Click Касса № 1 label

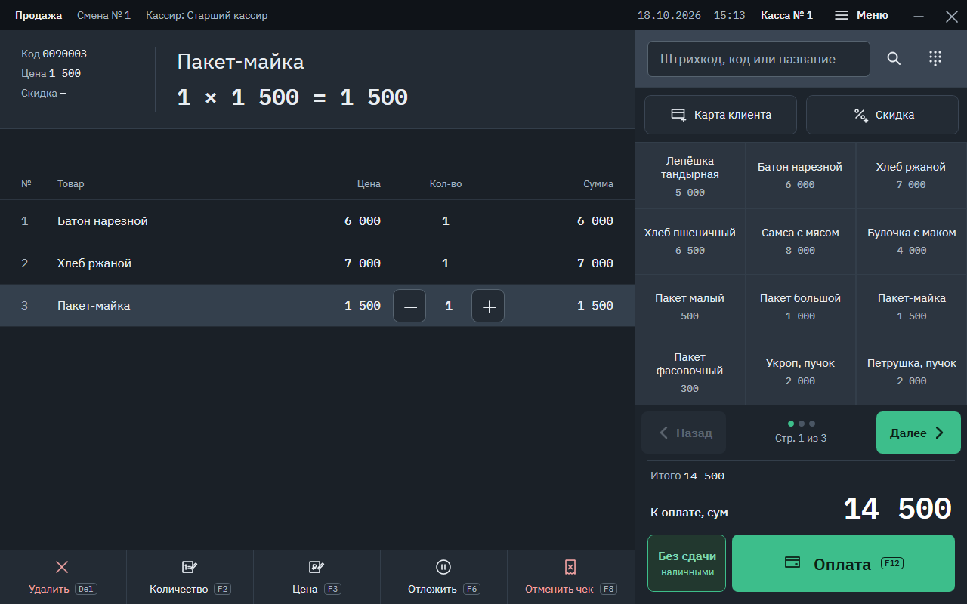point(786,15)
